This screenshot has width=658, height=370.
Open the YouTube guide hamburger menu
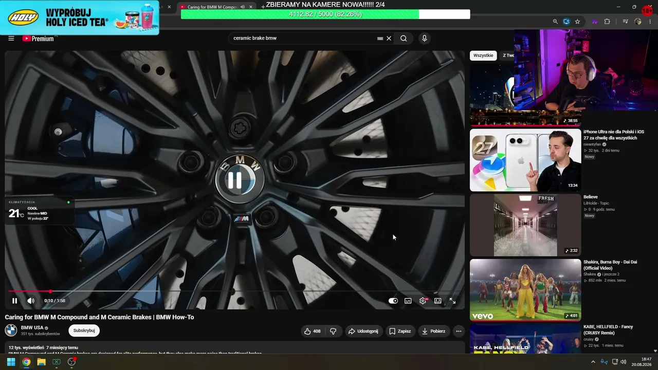pyautogui.click(x=11, y=38)
